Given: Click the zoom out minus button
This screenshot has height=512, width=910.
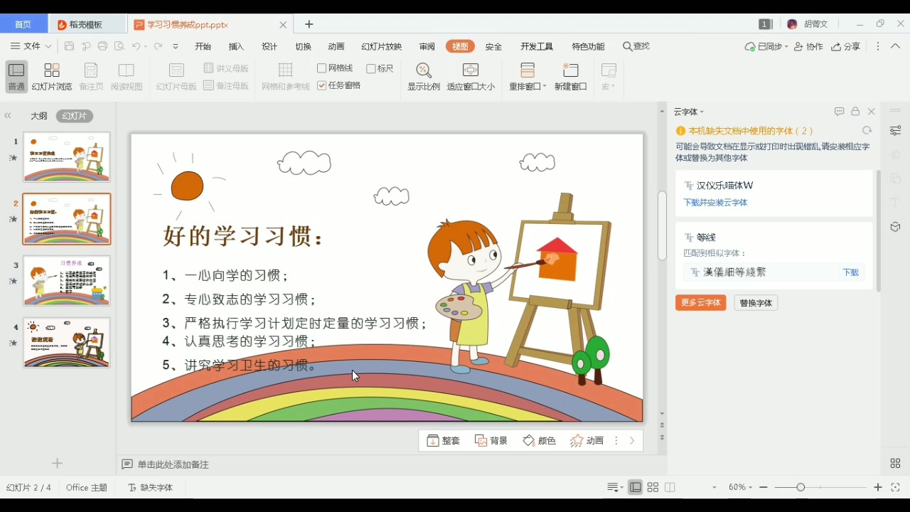Looking at the screenshot, I should pos(764,487).
